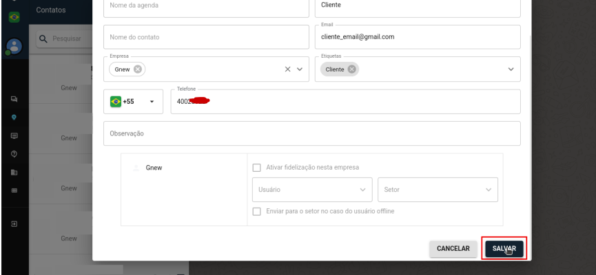The width and height of the screenshot is (596, 275).
Task: Click the Observação field
Action: [311, 133]
